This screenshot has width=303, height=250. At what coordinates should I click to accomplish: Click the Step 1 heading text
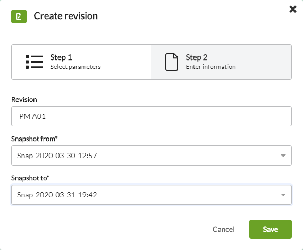61,57
